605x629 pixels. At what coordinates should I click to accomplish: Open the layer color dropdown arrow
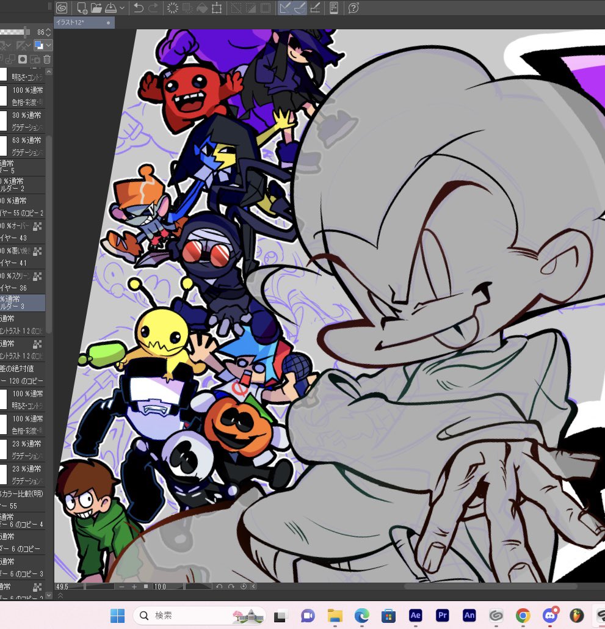48,45
